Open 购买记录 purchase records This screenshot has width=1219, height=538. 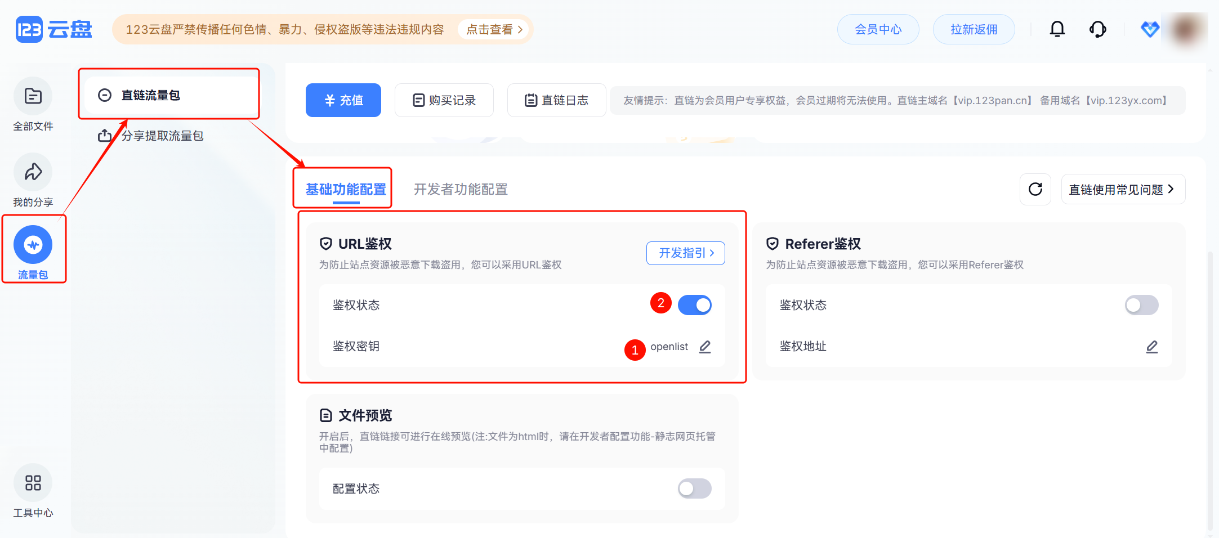444,100
